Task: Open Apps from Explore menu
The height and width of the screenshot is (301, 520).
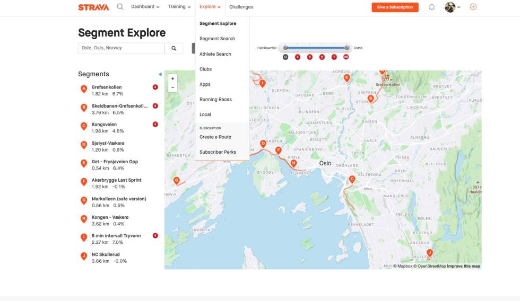Action: point(205,84)
